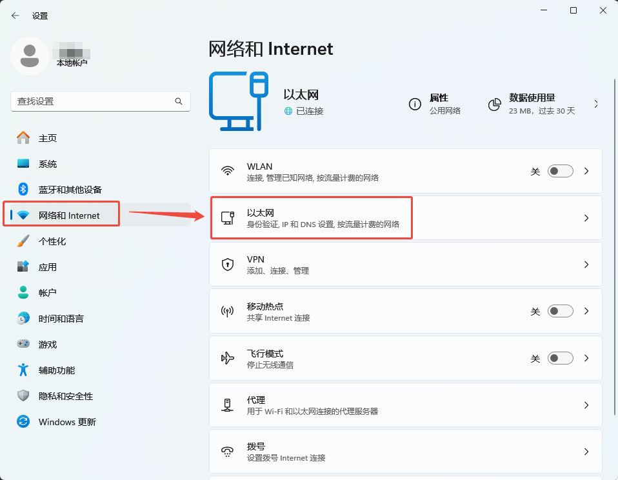Select Privacy and security (隐私和安全性) in sidebar
Screen dimensions: 618x480
click(101, 395)
